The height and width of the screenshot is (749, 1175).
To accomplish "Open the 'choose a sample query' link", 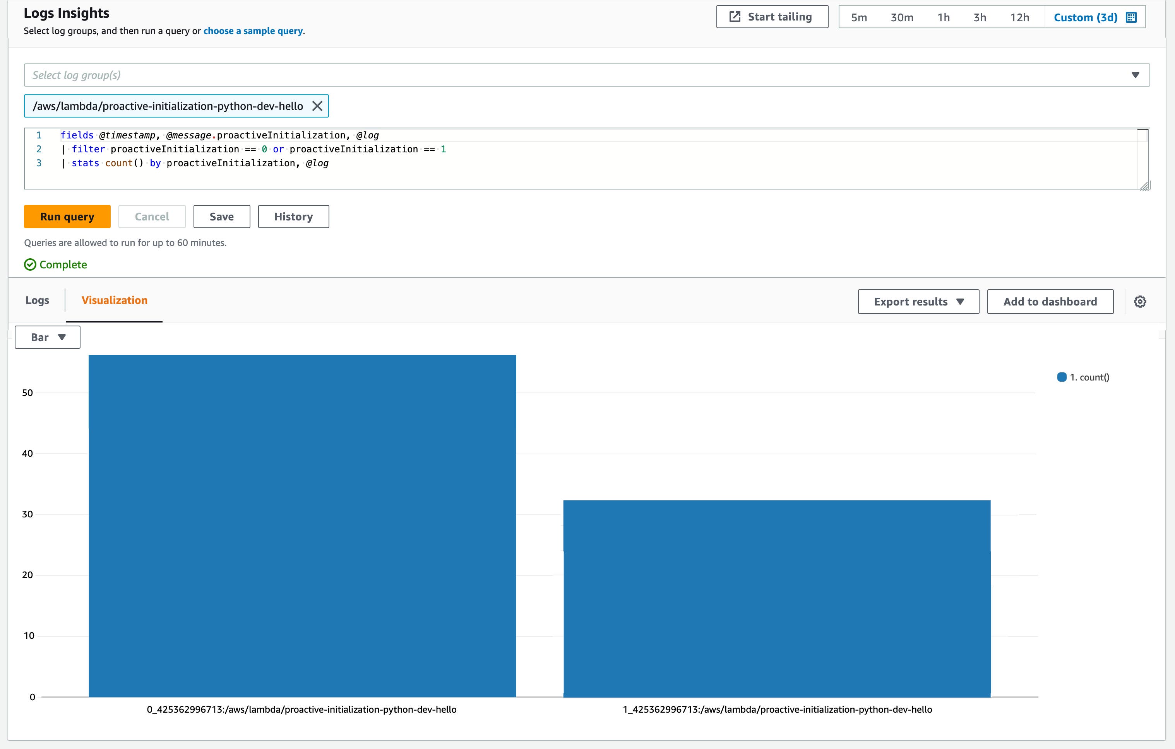I will [252, 31].
